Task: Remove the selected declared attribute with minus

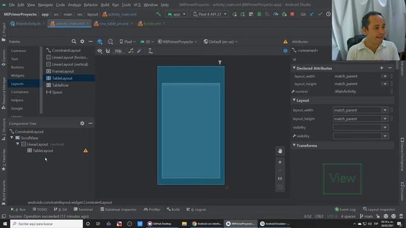Action: (390, 68)
